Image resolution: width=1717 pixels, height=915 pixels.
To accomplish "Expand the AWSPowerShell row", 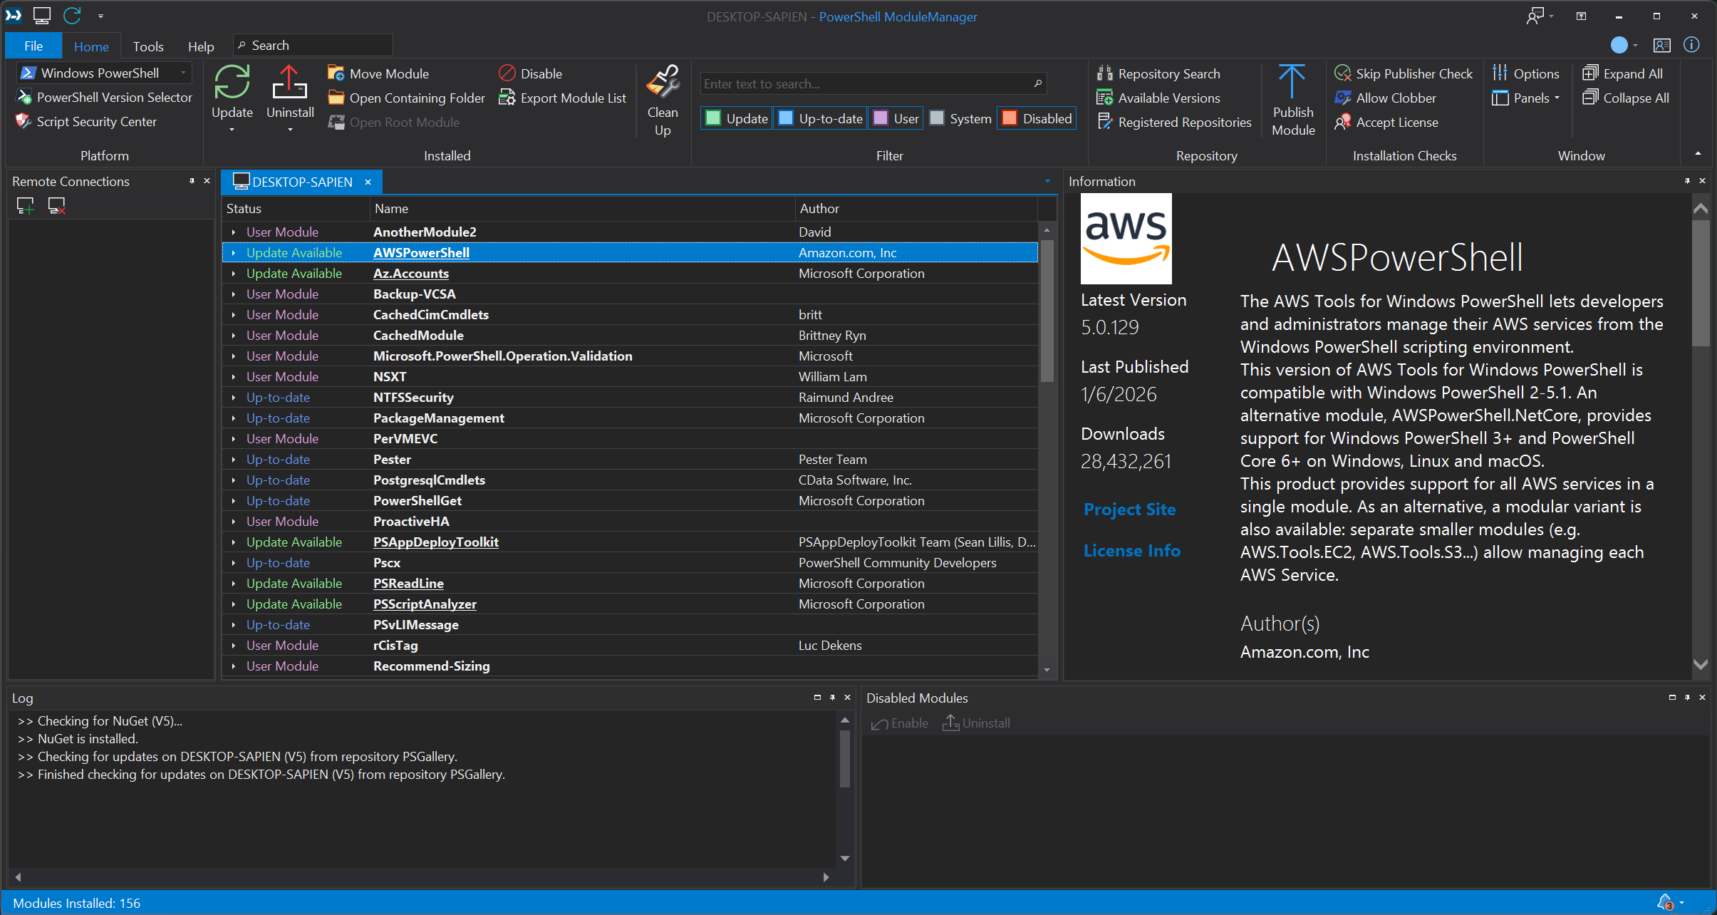I will (x=233, y=253).
